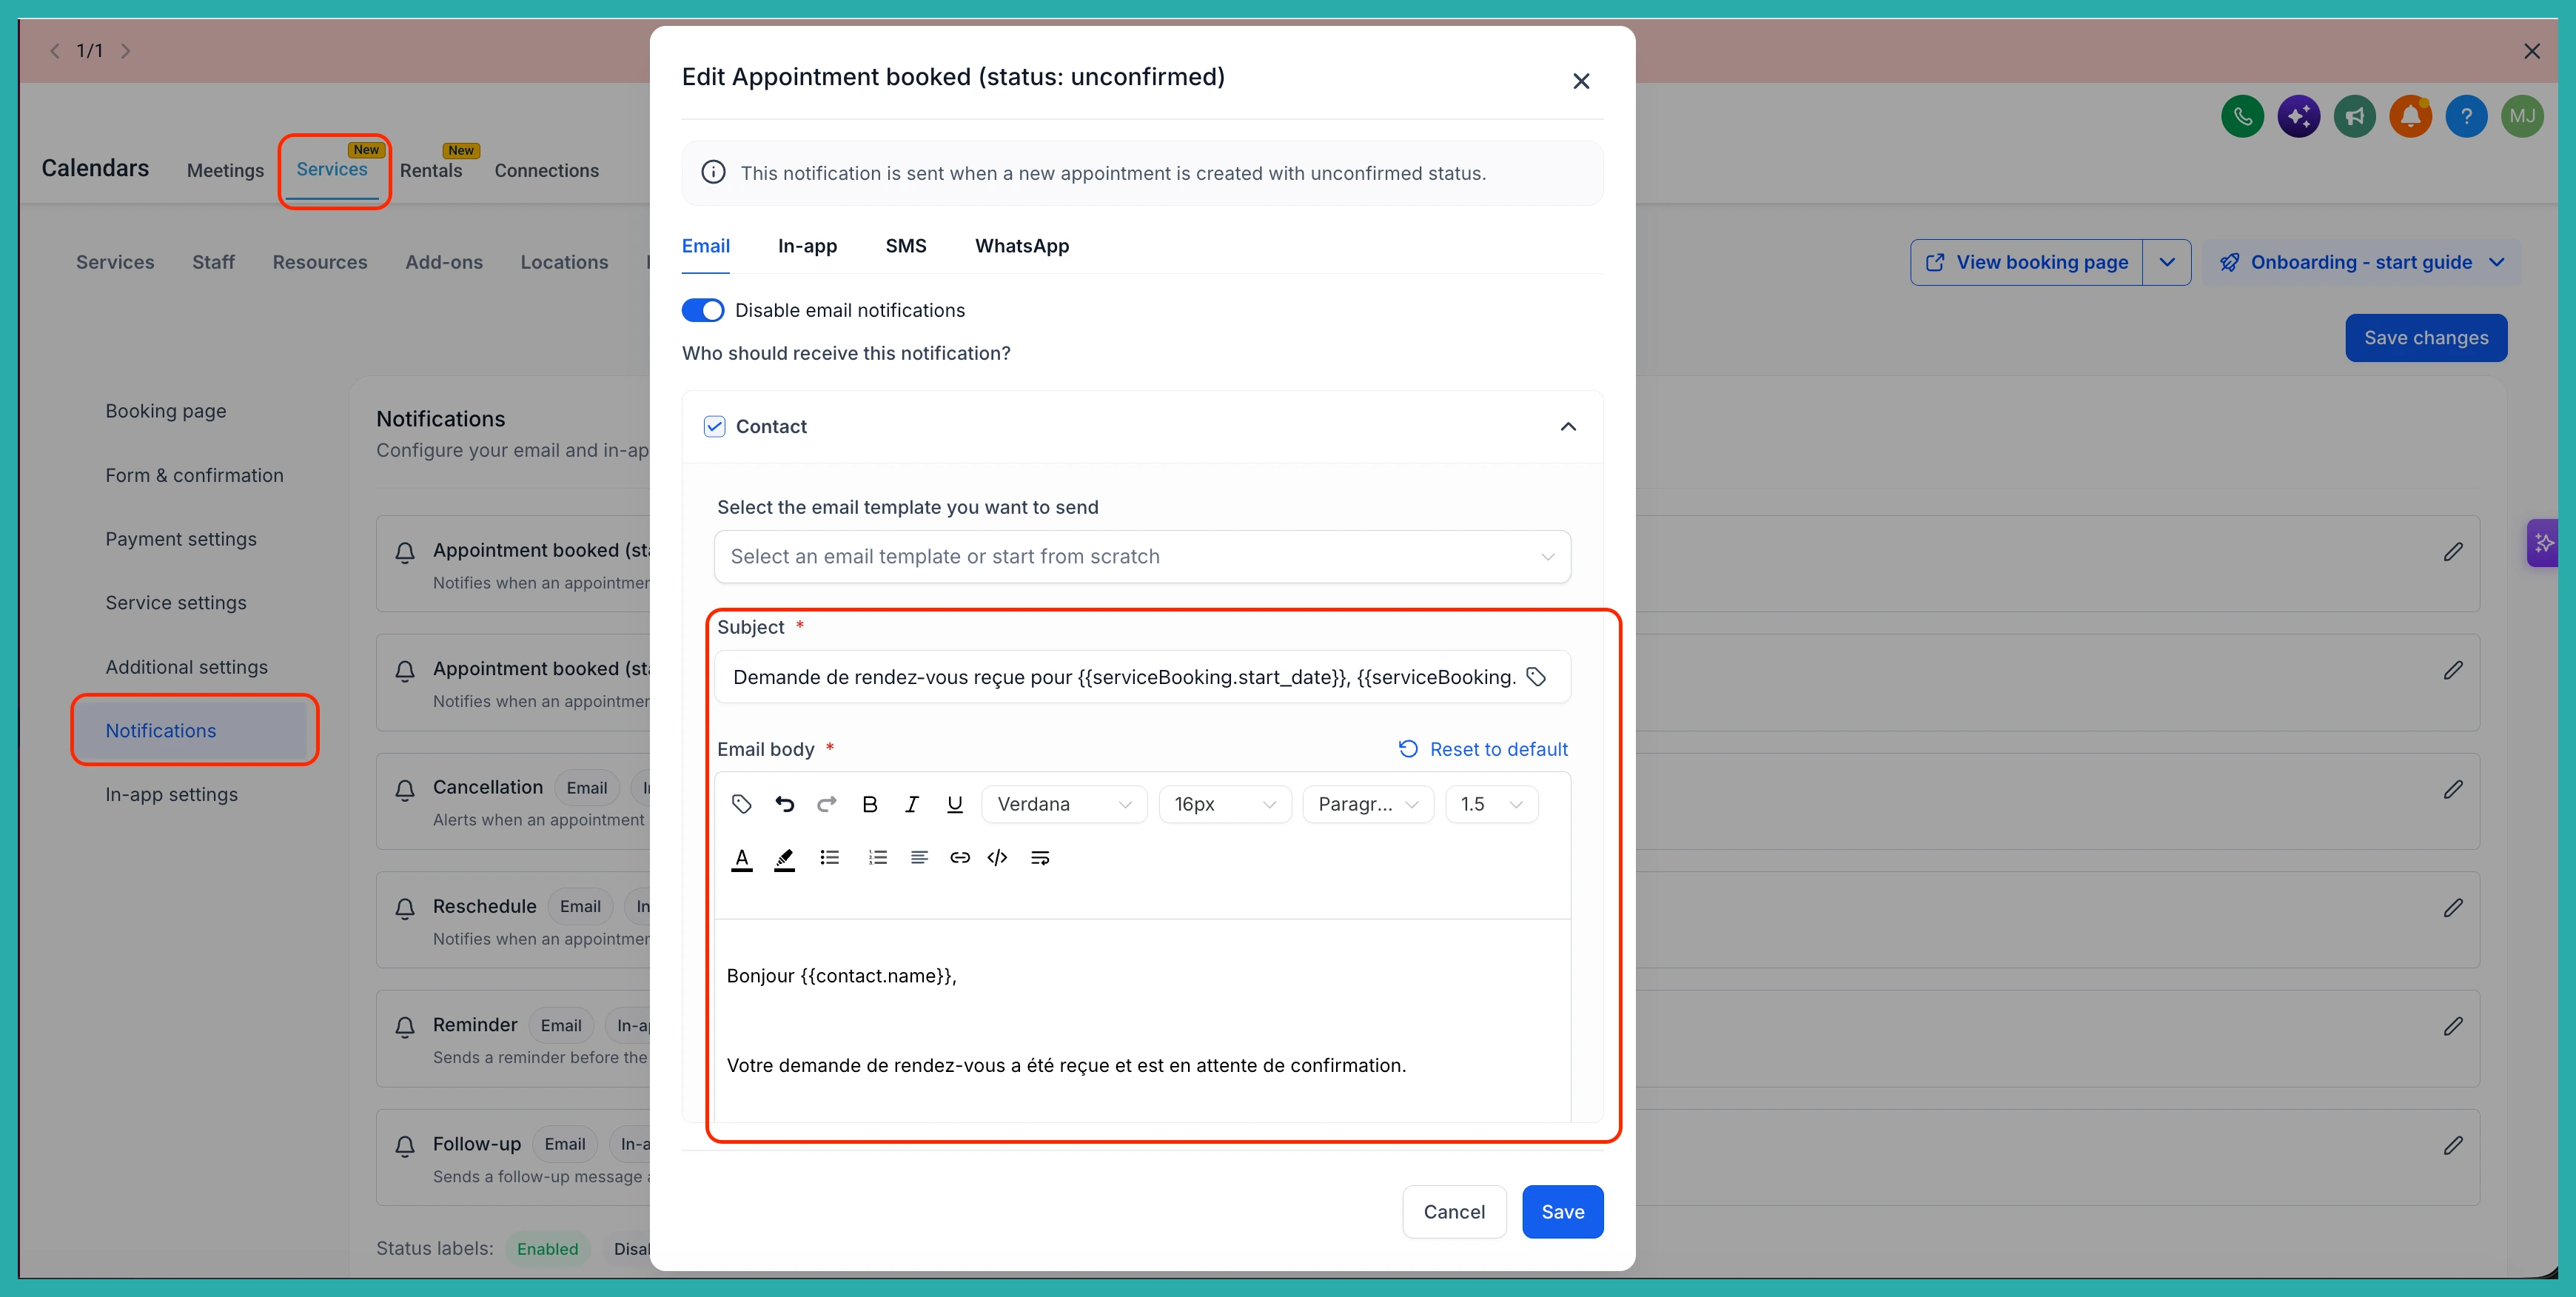Edit the Cancellation notification pencil icon

click(x=2453, y=789)
